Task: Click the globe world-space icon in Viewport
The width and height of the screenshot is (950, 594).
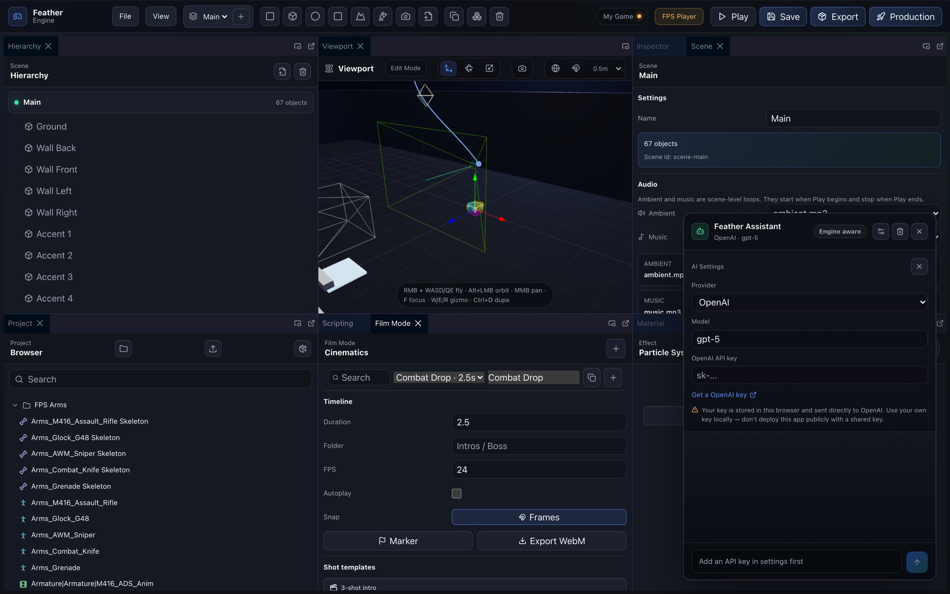Action: (555, 68)
